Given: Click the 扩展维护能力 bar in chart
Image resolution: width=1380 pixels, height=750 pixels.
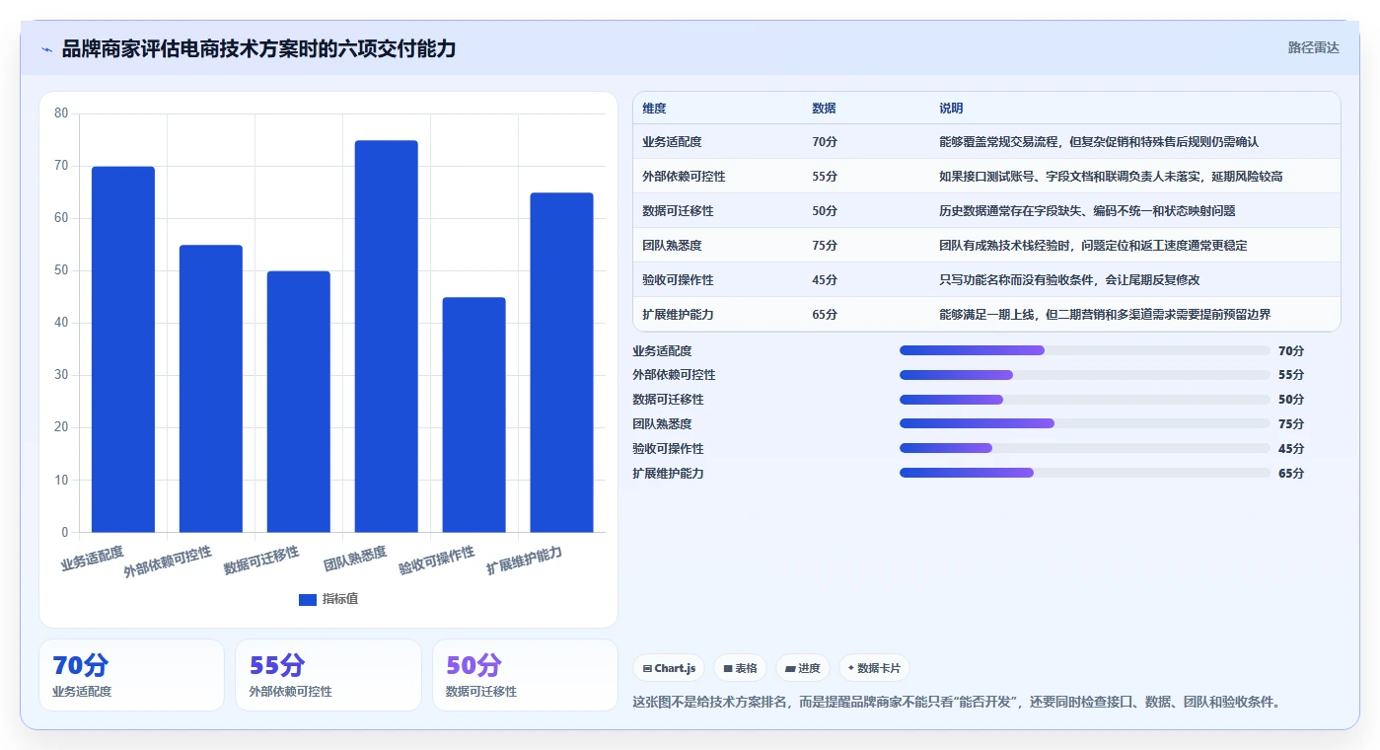Looking at the screenshot, I should 561,362.
